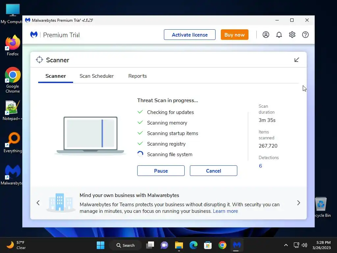Open notifications bell in Malwarebytes
337x253 pixels.
[279, 35]
